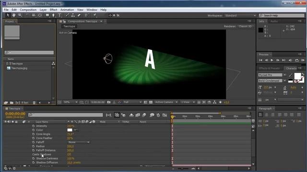Open the Layer menu
This screenshot has height=172, width=307.
(43, 10)
